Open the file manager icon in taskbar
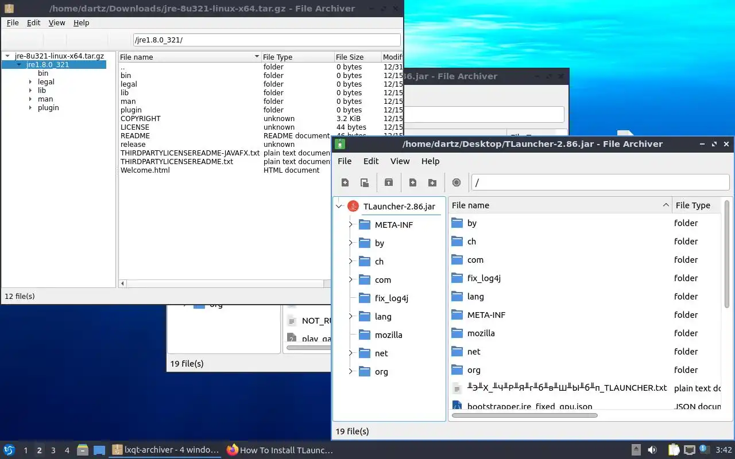This screenshot has height=459, width=735. [83, 450]
